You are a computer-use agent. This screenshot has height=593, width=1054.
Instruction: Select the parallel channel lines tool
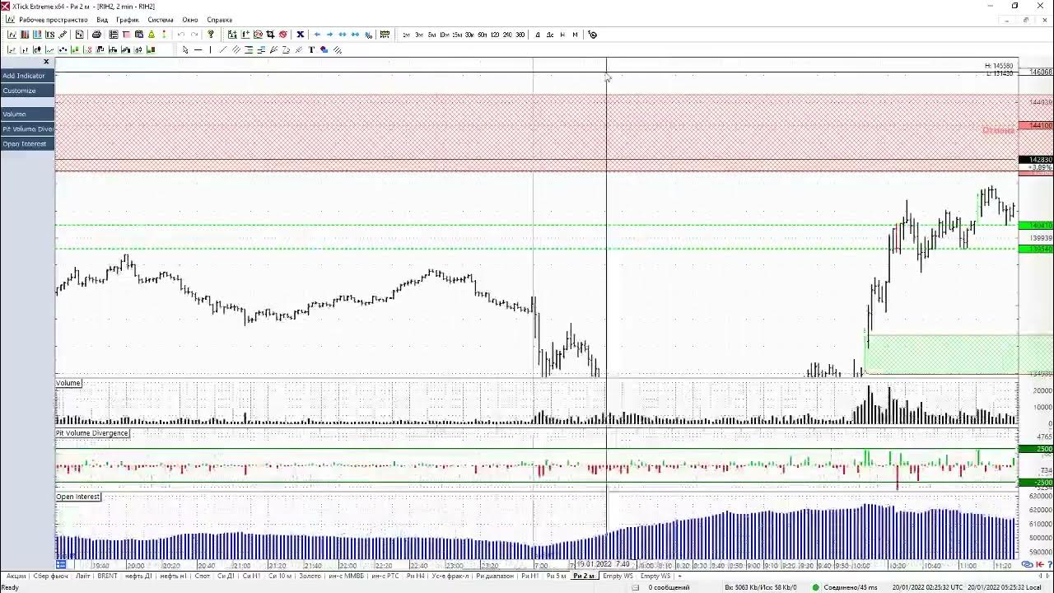coord(236,49)
